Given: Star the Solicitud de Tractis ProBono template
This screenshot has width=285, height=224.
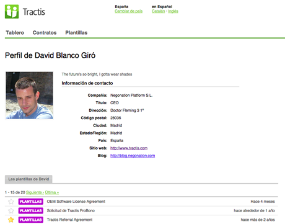Looking at the screenshot, I should click(x=11, y=210).
